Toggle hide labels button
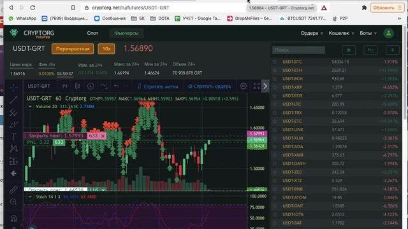408x229 pixels. (157, 87)
